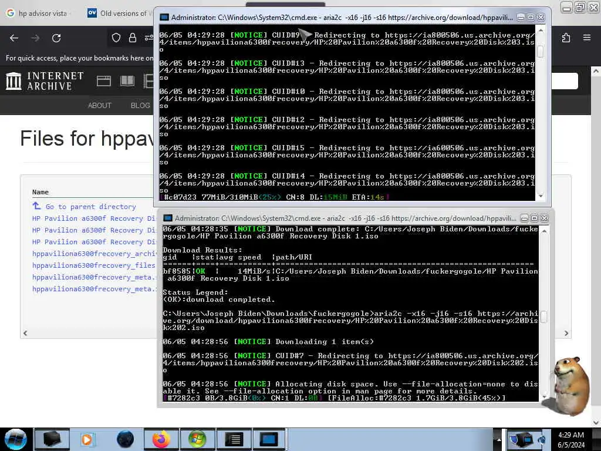Open hppaviliona6300frecovery_files link
601x451 pixels.
point(94,265)
